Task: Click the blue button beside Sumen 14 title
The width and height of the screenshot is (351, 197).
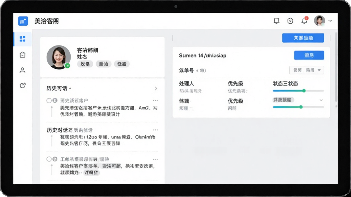Action: pyautogui.click(x=309, y=55)
